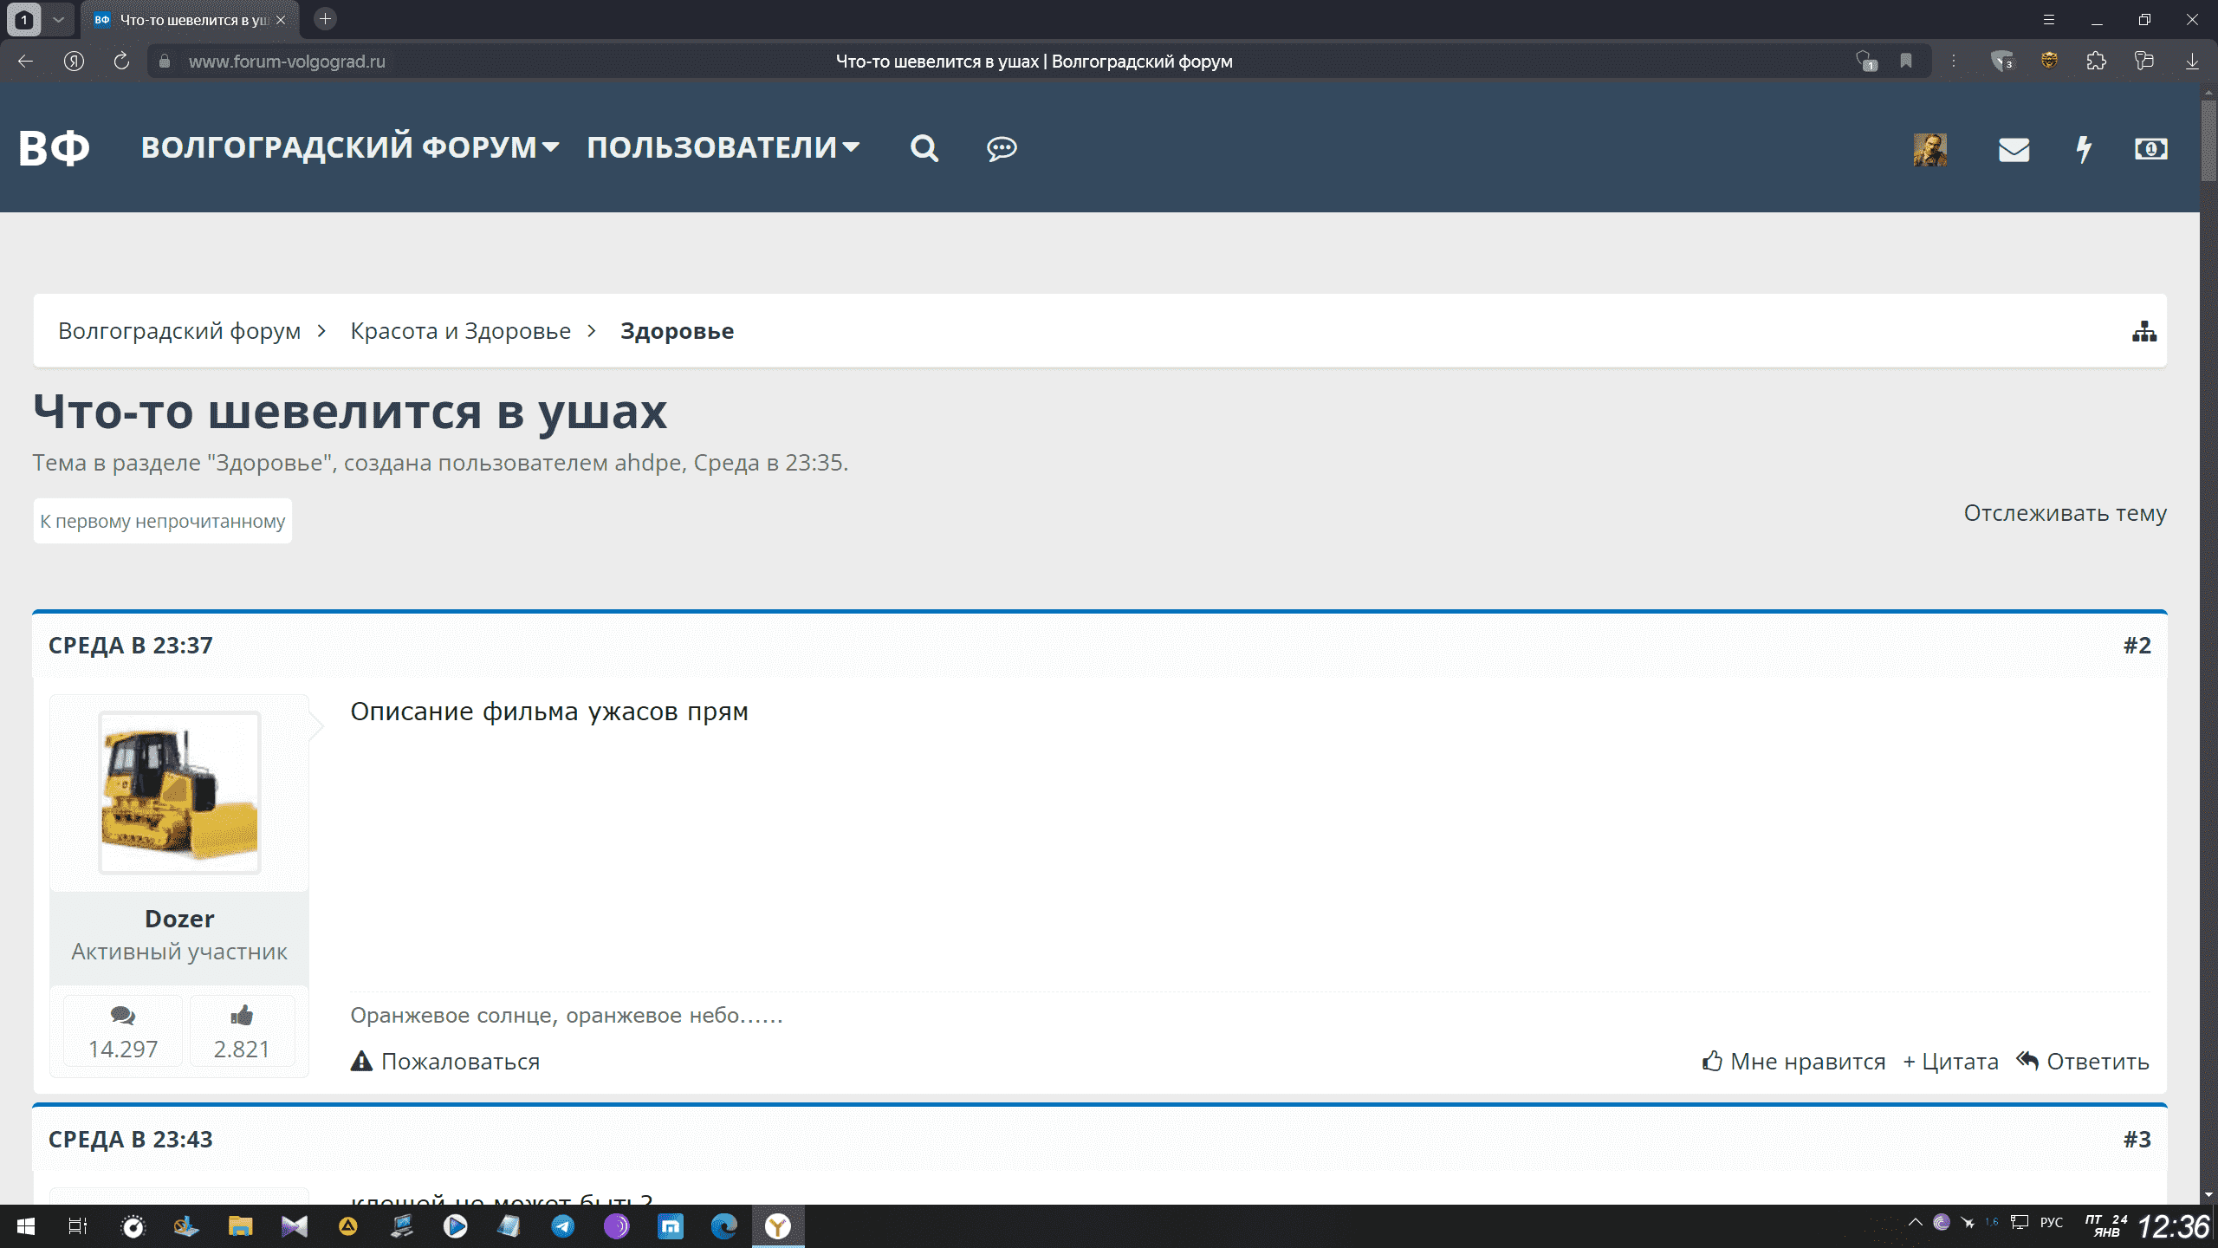This screenshot has width=2218, height=1248.
Task: Toggle Отслеживать тему for this thread
Action: pyautogui.click(x=2065, y=512)
